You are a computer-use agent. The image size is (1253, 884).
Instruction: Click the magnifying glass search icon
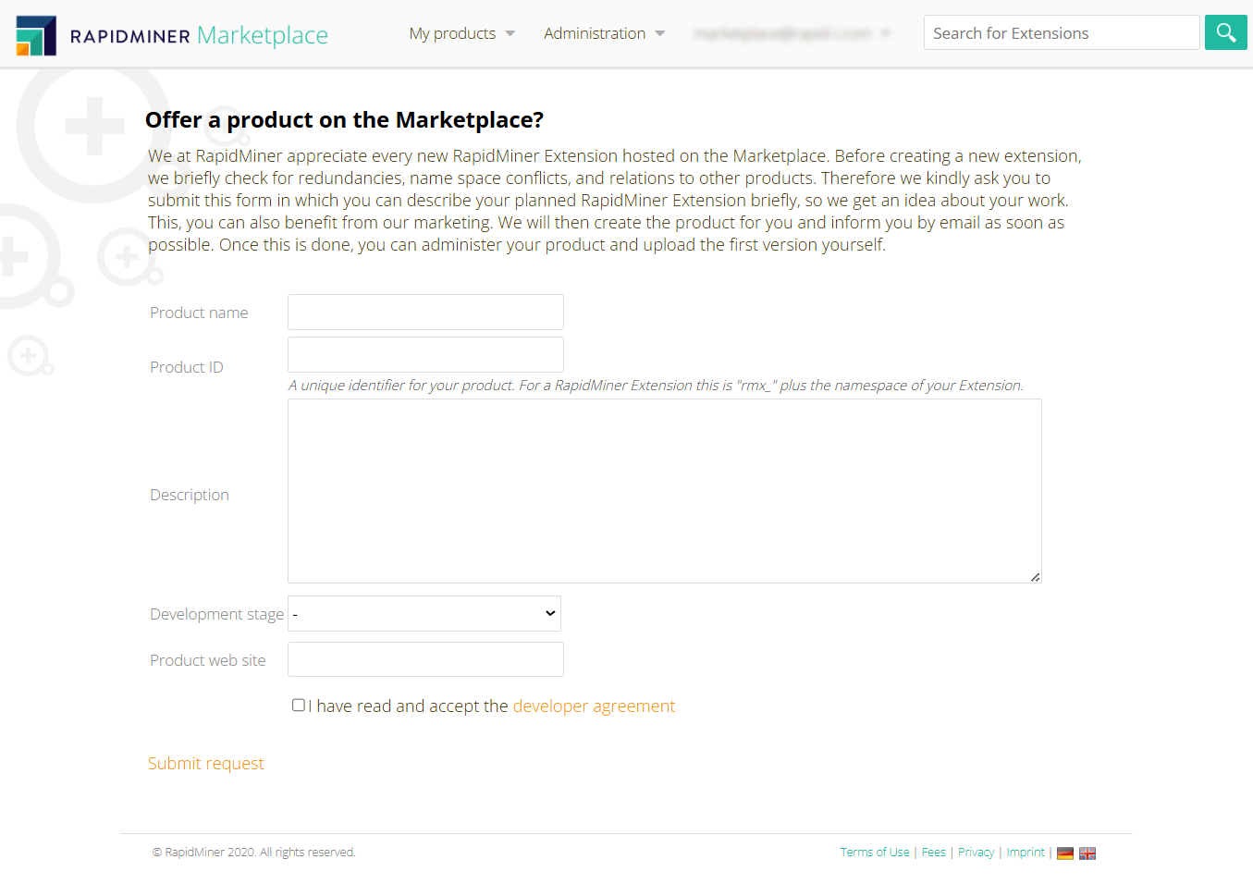pyautogui.click(x=1225, y=31)
